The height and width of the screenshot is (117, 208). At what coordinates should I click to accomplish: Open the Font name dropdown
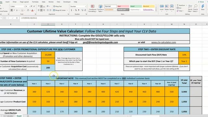pyautogui.click(x=24, y=6)
